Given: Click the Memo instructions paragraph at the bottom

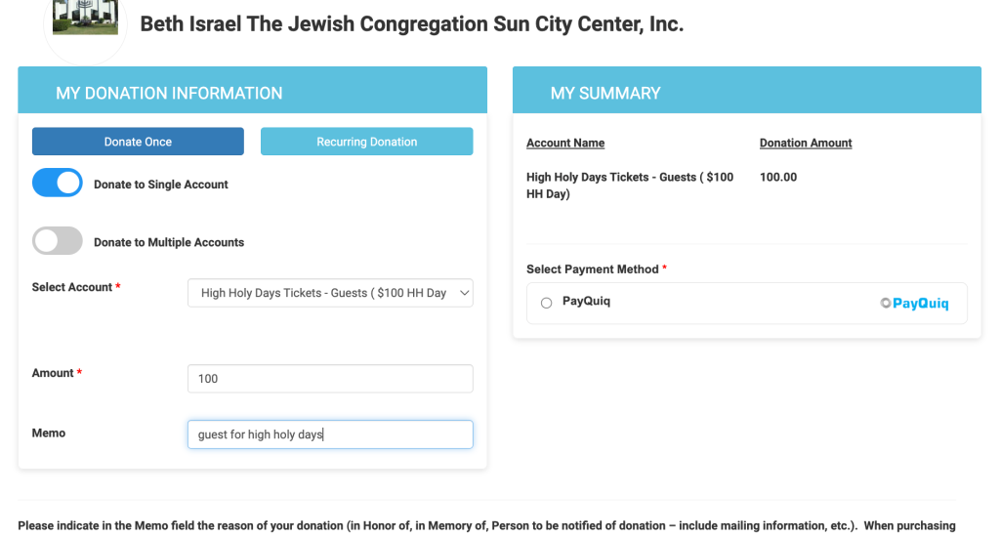Looking at the screenshot, I should 486,526.
